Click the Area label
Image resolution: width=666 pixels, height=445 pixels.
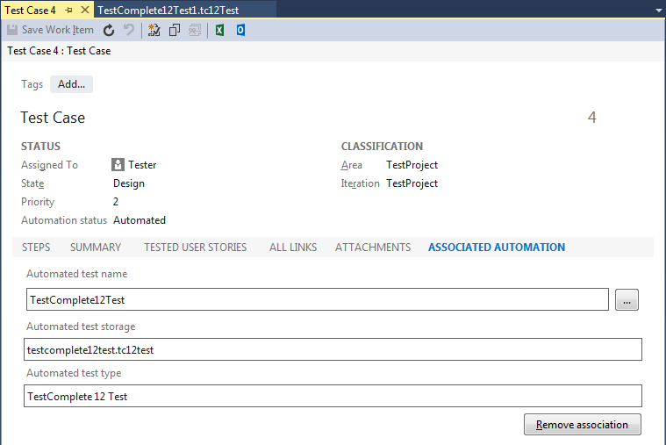(x=352, y=165)
